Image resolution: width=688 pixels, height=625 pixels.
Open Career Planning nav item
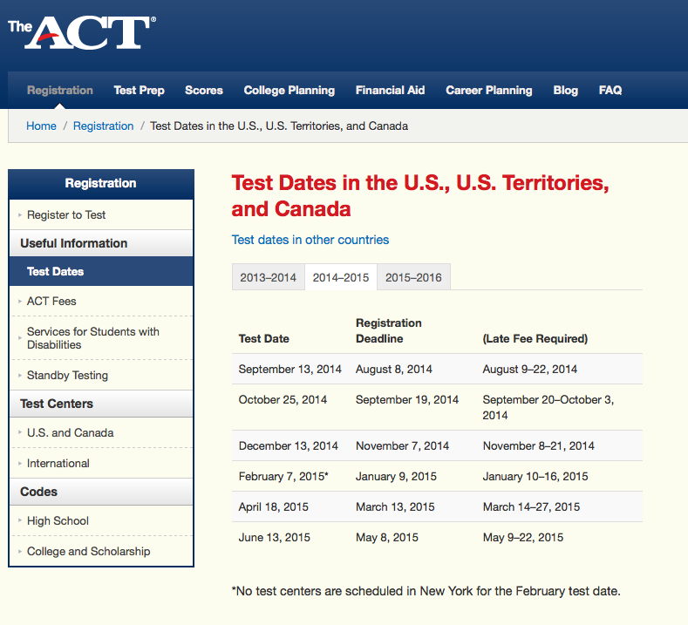[489, 91]
